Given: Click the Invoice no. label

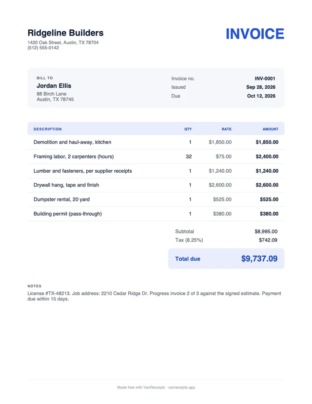Looking at the screenshot, I should click(x=183, y=79).
